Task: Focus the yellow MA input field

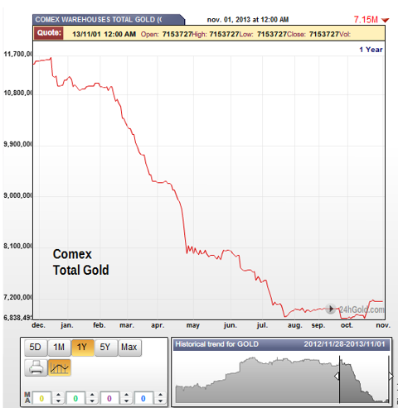Action: (41, 398)
